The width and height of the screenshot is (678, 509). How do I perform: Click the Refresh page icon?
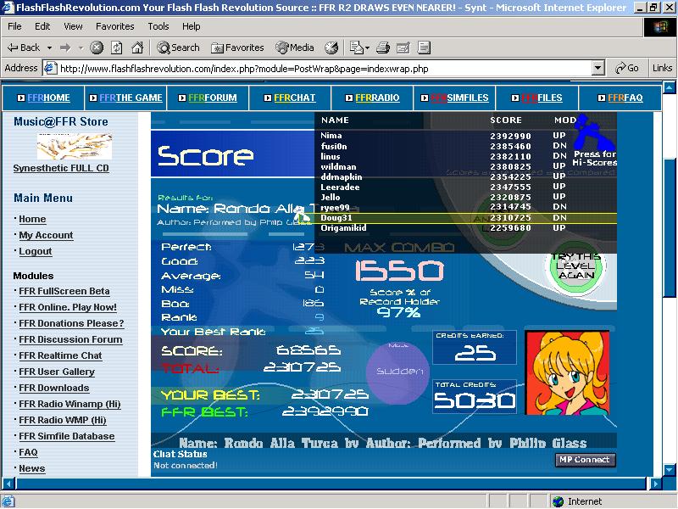pyautogui.click(x=117, y=48)
